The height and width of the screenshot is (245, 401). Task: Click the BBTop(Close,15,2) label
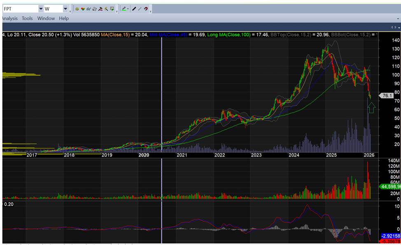pyautogui.click(x=291, y=35)
